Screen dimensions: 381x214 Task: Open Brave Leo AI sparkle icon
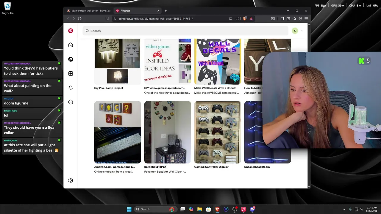click(294, 18)
